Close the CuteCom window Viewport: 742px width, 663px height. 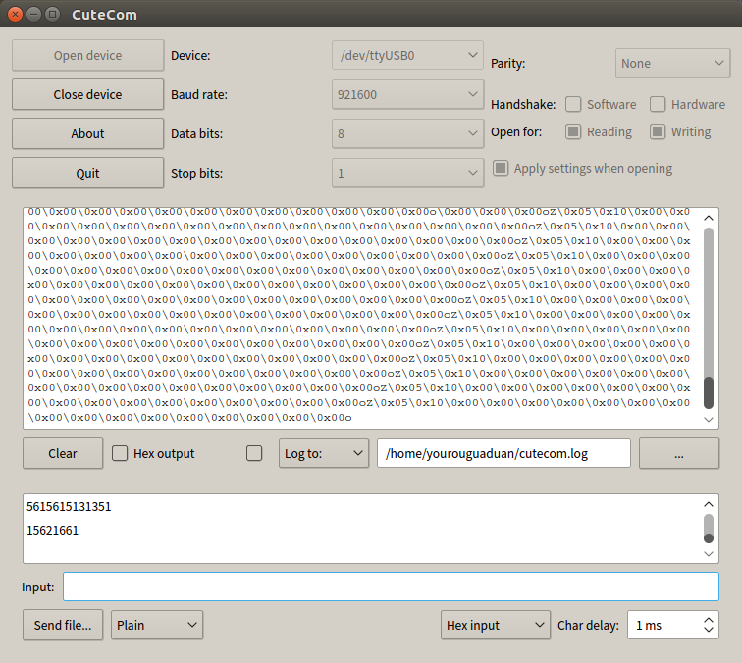[x=15, y=14]
